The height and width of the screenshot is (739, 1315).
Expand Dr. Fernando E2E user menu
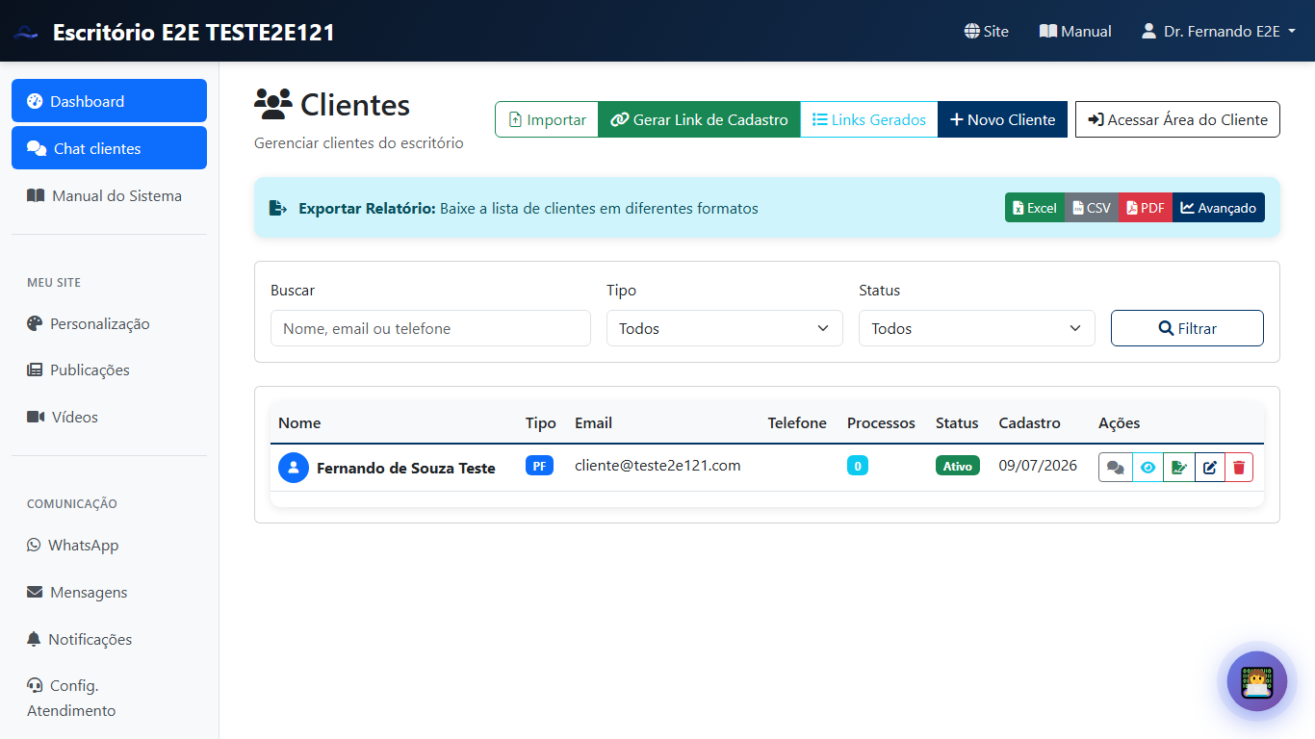[1218, 31]
